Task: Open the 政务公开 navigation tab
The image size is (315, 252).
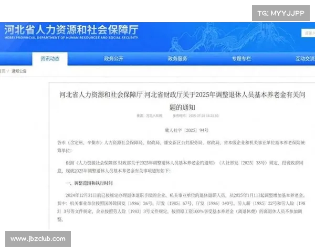Action: (113, 58)
